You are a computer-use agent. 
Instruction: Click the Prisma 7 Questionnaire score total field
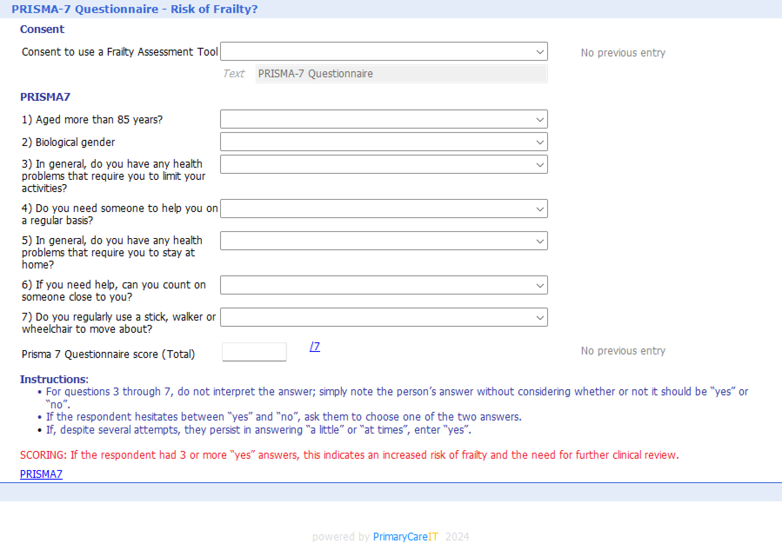pyautogui.click(x=254, y=352)
